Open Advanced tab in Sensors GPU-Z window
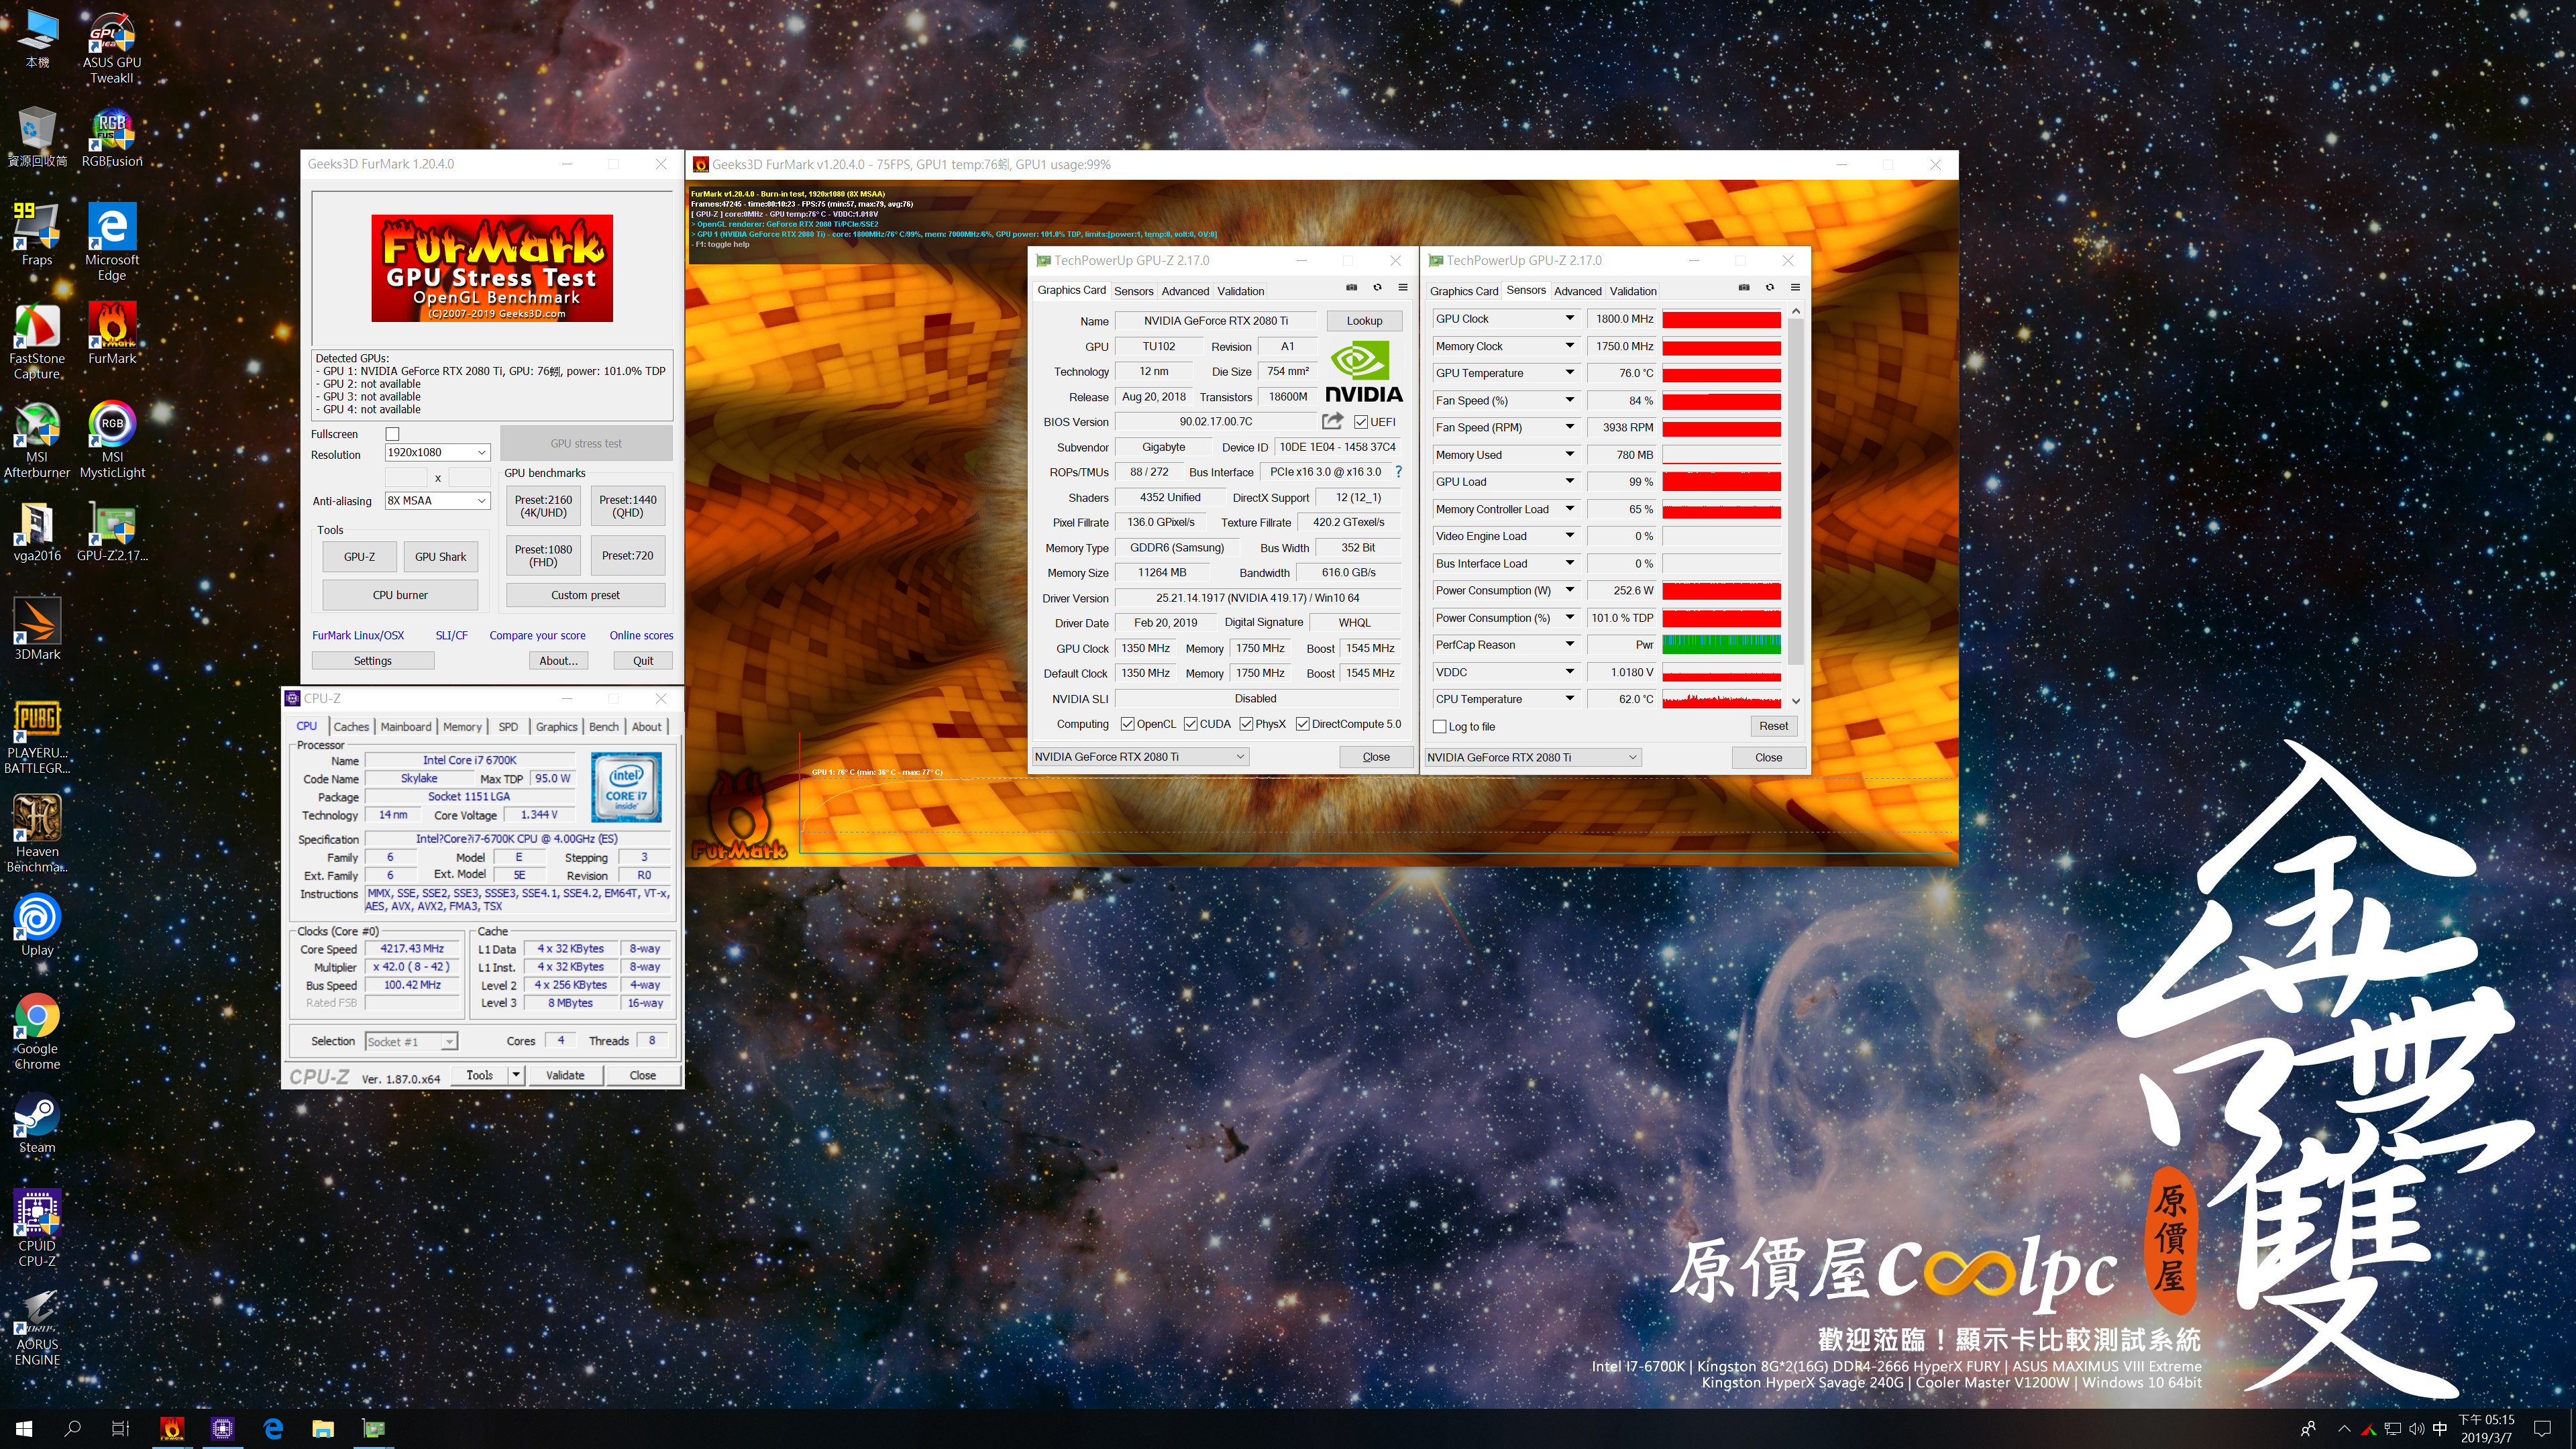This screenshot has width=2576, height=1449. tap(1577, 291)
